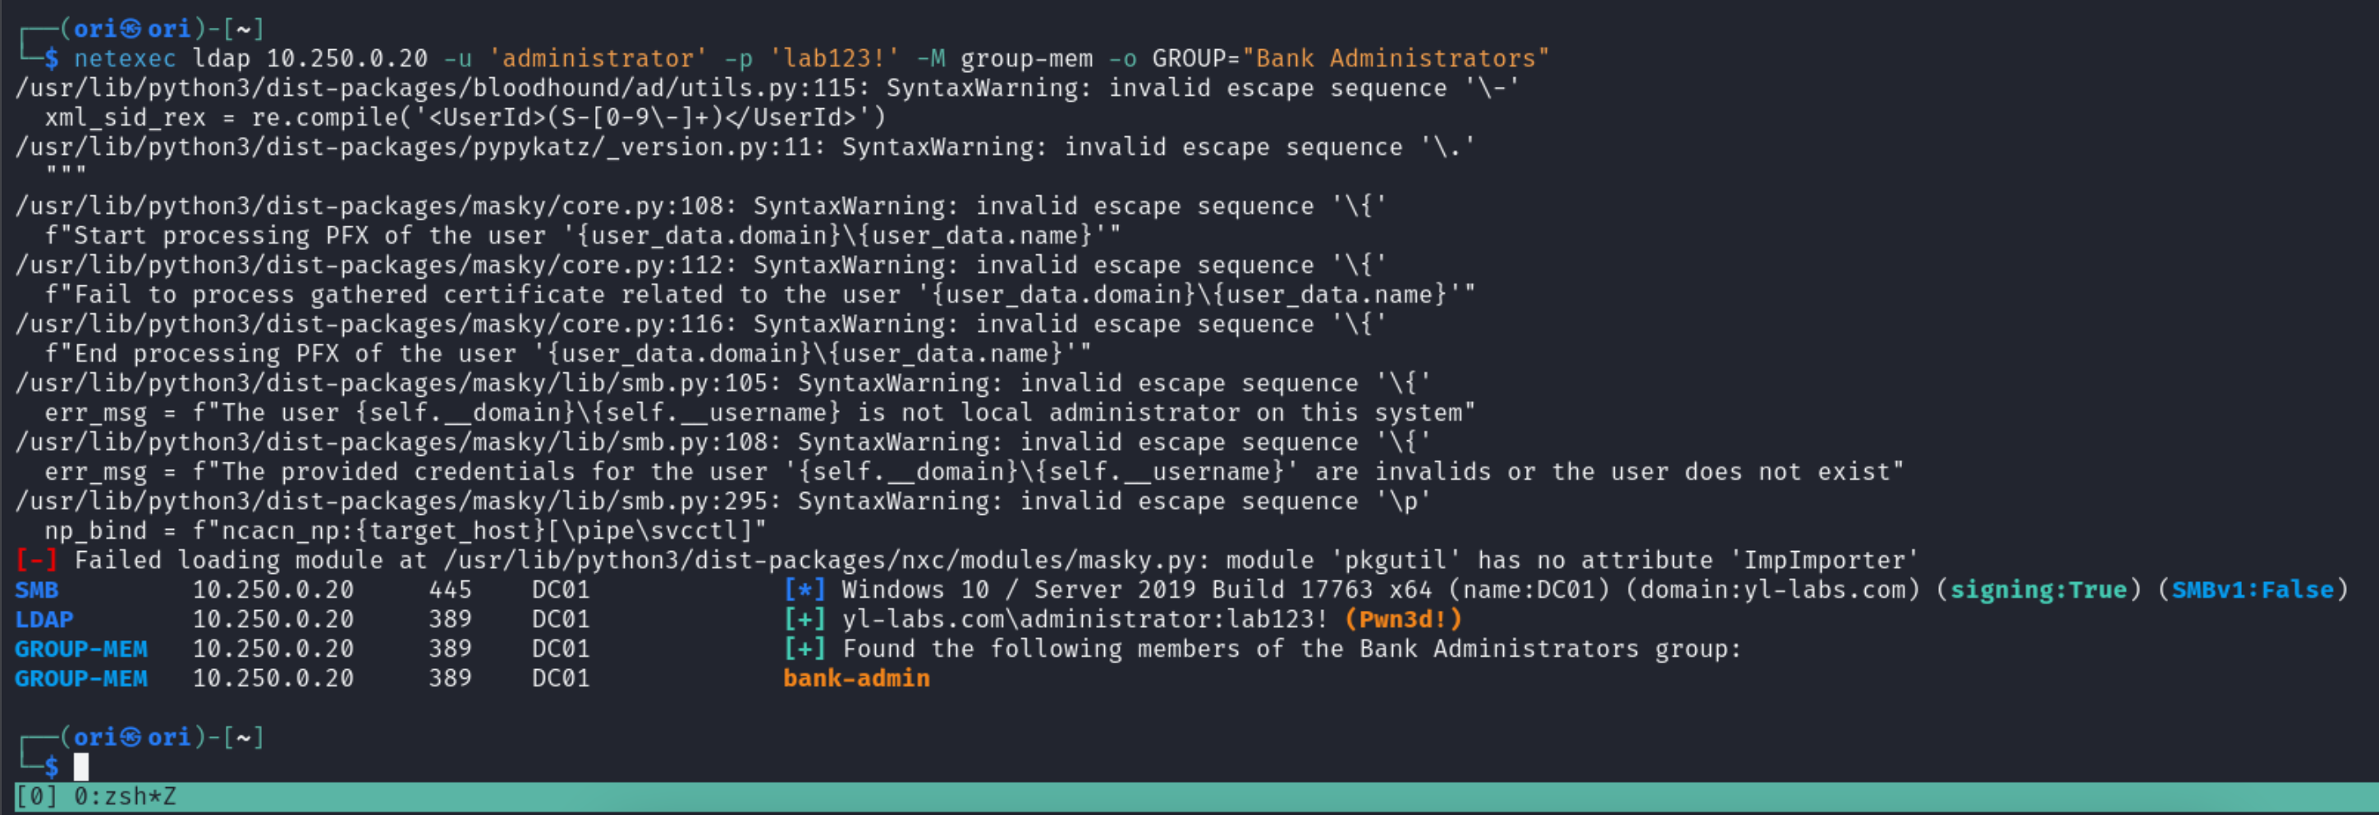Viewport: 2379px width, 815px height.
Task: Click the Kali symbol in the bottom prompt
Action: (x=131, y=738)
